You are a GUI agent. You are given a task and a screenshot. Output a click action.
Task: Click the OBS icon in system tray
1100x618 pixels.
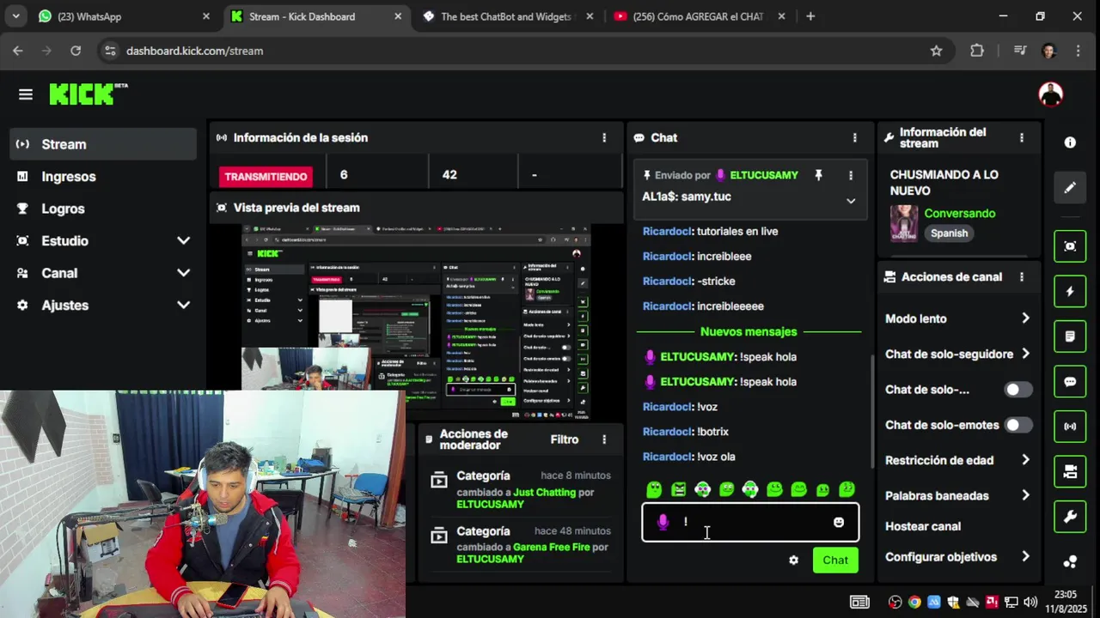pyautogui.click(x=895, y=602)
